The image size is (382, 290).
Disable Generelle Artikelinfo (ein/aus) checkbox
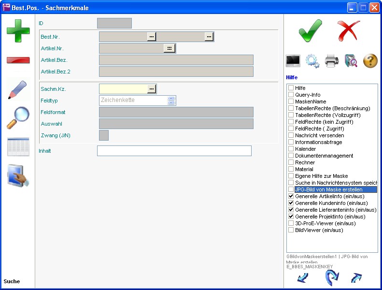pyautogui.click(x=291, y=197)
